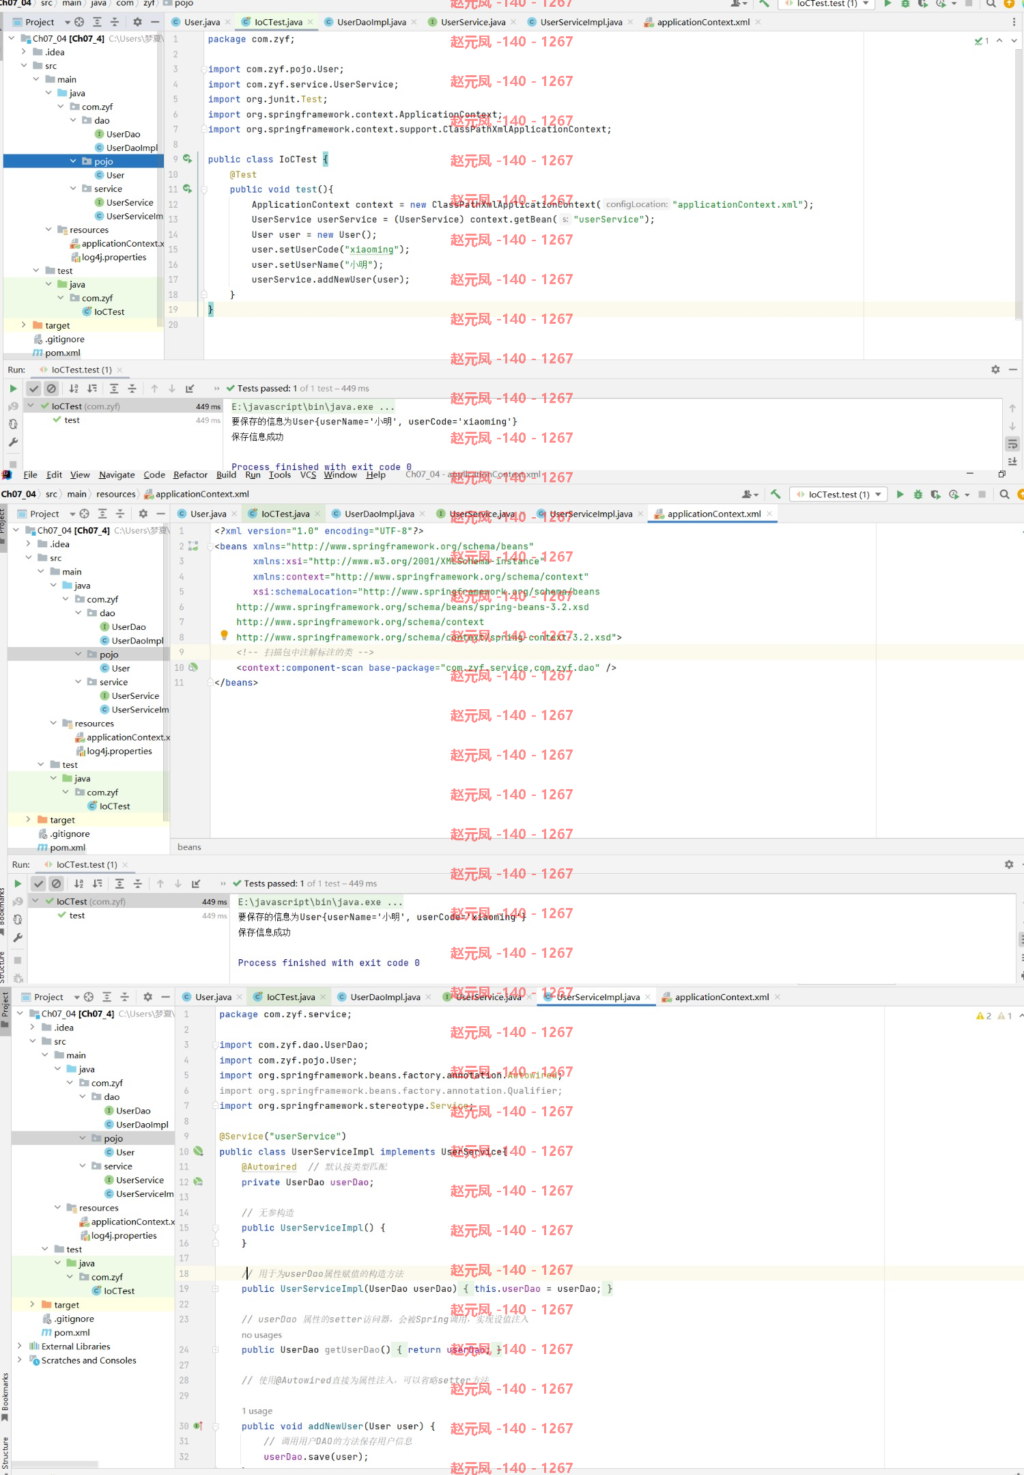
Task: Start Debug from applicationContext.xml window toolbar
Action: [x=918, y=494]
